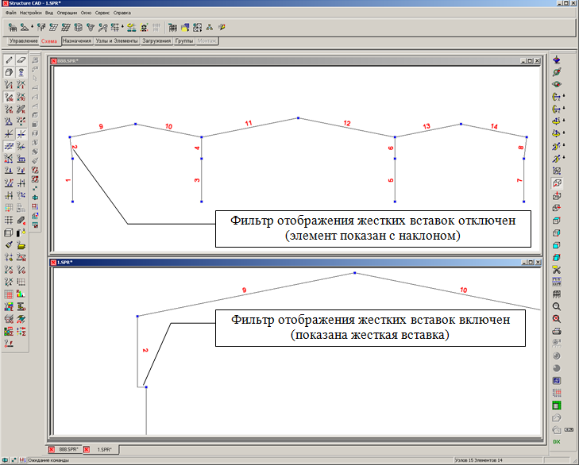Switch to the Управление tab
The image size is (579, 465).
click(x=23, y=40)
